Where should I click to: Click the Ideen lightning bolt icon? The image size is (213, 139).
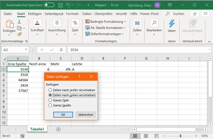click(x=172, y=24)
